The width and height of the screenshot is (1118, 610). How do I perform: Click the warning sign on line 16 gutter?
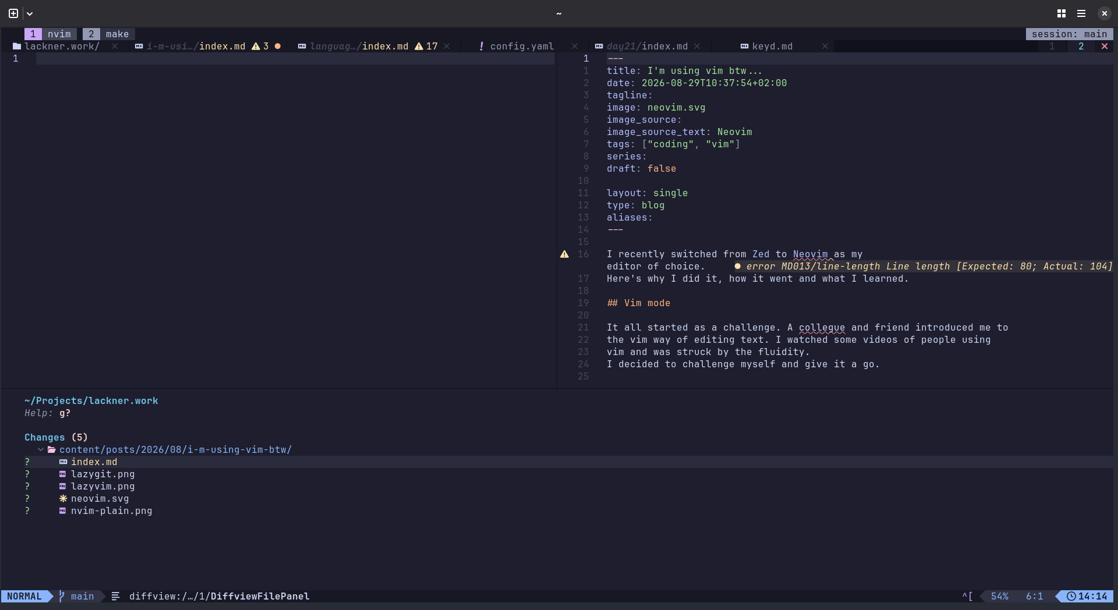coord(564,254)
